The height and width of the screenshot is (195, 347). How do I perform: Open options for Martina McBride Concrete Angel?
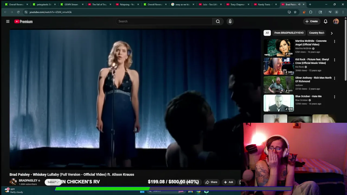[x=335, y=41]
